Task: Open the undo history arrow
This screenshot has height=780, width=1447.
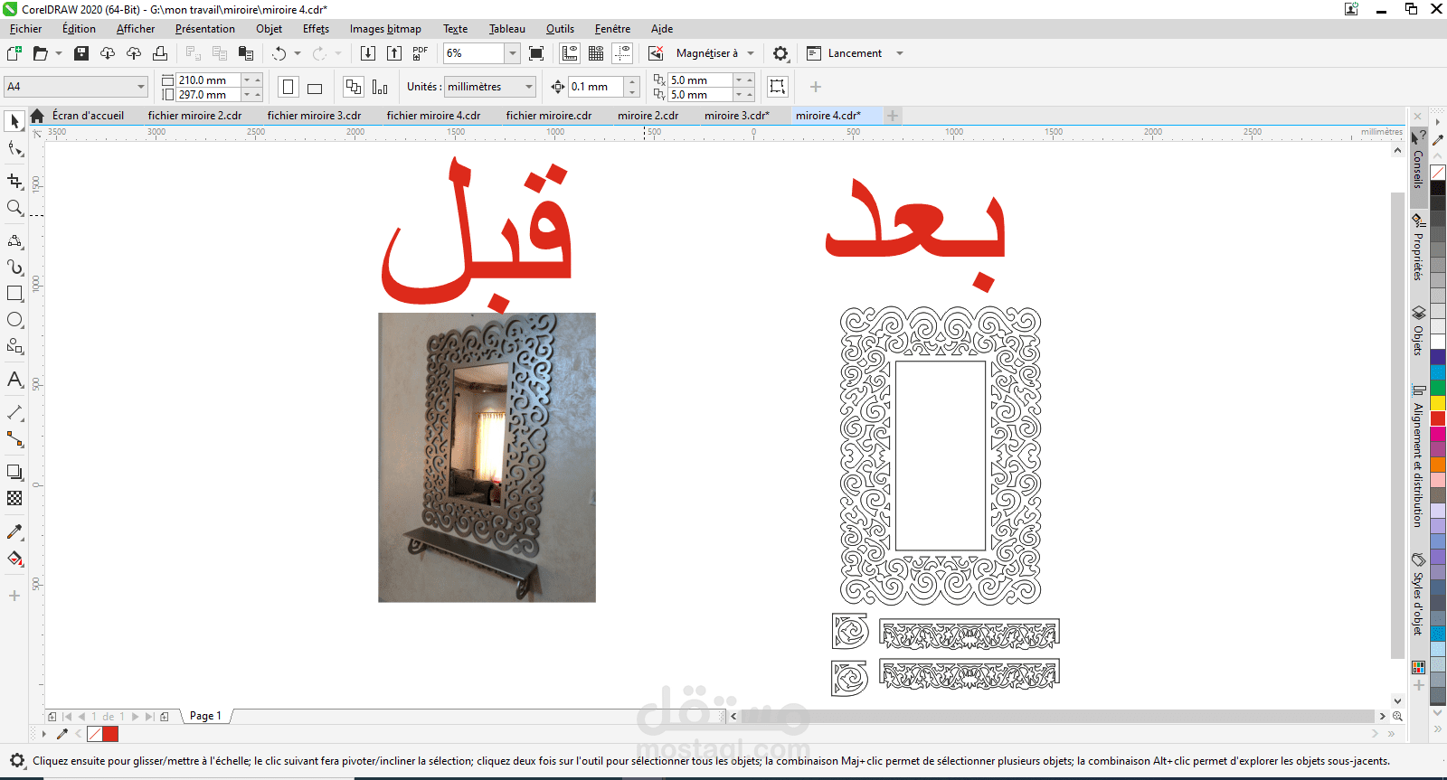Action: click(298, 53)
